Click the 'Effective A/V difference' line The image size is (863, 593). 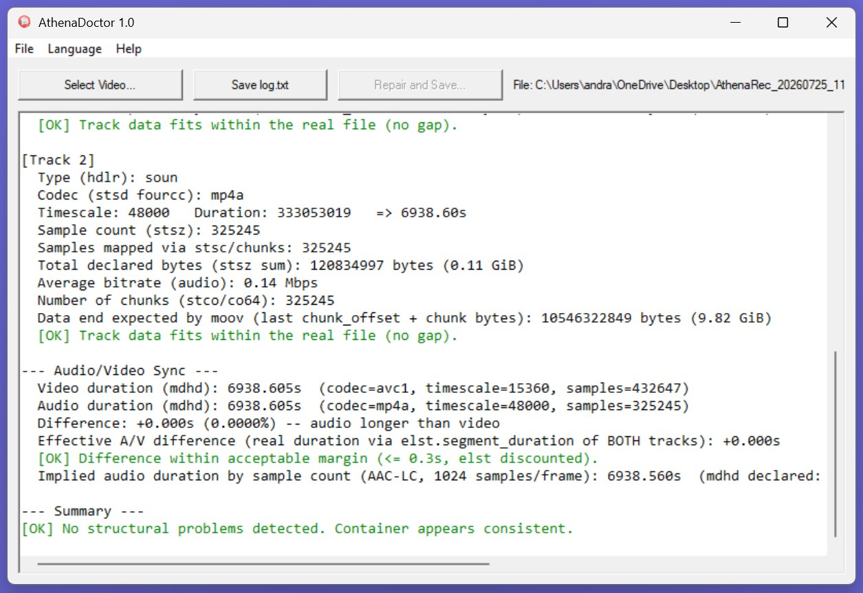pos(408,441)
